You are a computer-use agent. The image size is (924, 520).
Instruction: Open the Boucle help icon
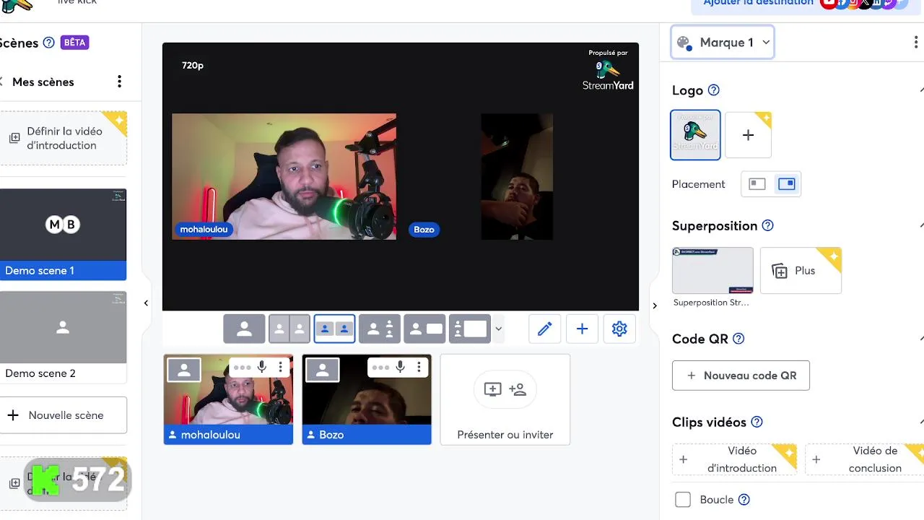744,500
